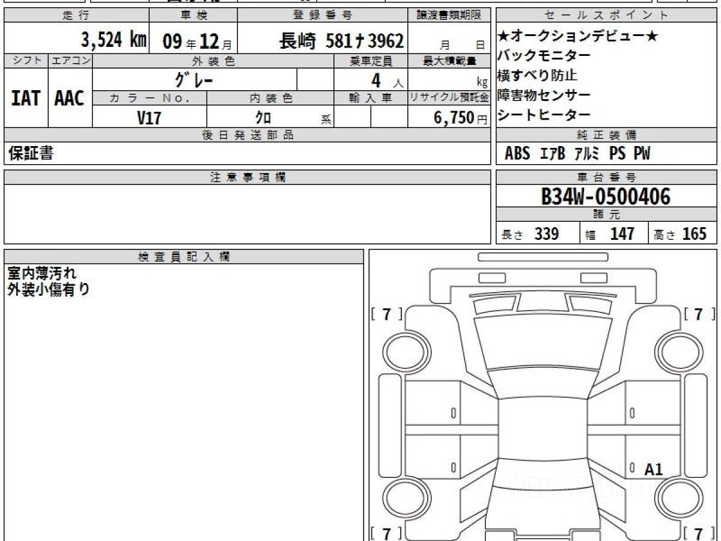Image resolution: width=721 pixels, height=541 pixels.
Task: Click the 内装色 header
Action: (270, 99)
